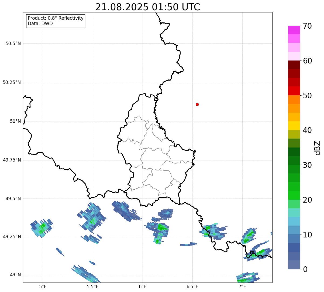Click the 6.5°E longitude label
This screenshot has width=324, height=292.
tap(192, 287)
